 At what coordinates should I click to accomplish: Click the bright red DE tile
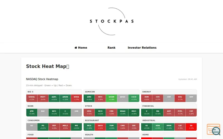coord(191,127)
